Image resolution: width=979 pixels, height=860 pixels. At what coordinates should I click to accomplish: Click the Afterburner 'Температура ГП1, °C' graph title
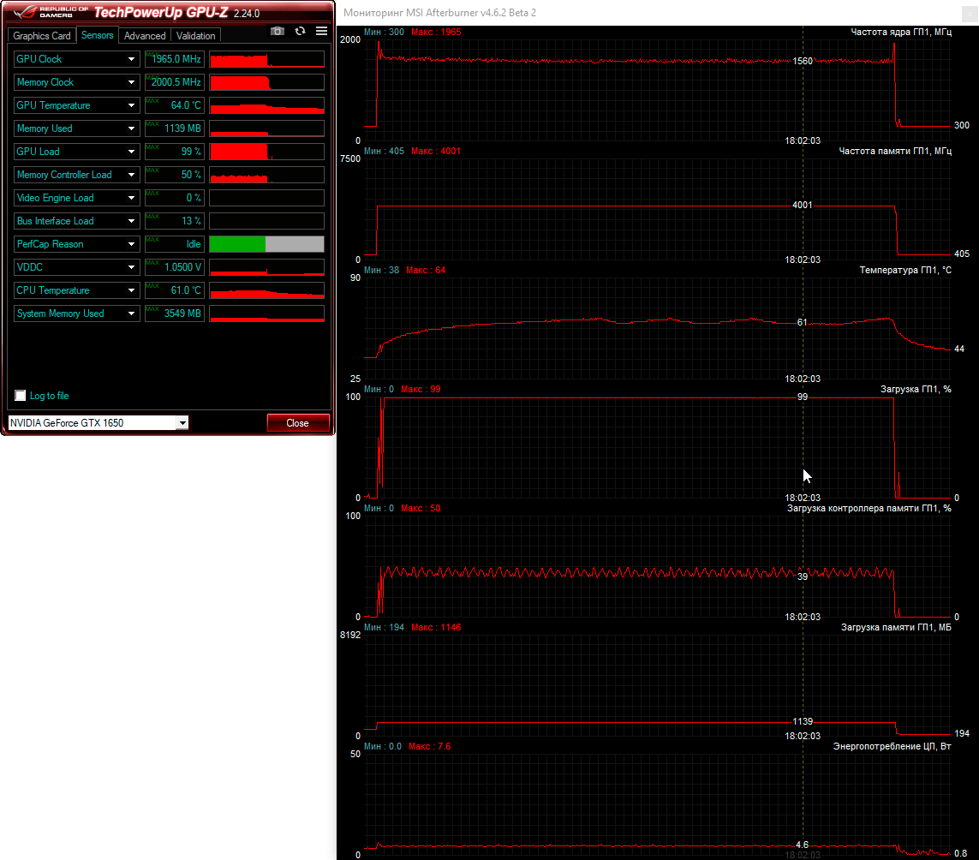coord(905,271)
